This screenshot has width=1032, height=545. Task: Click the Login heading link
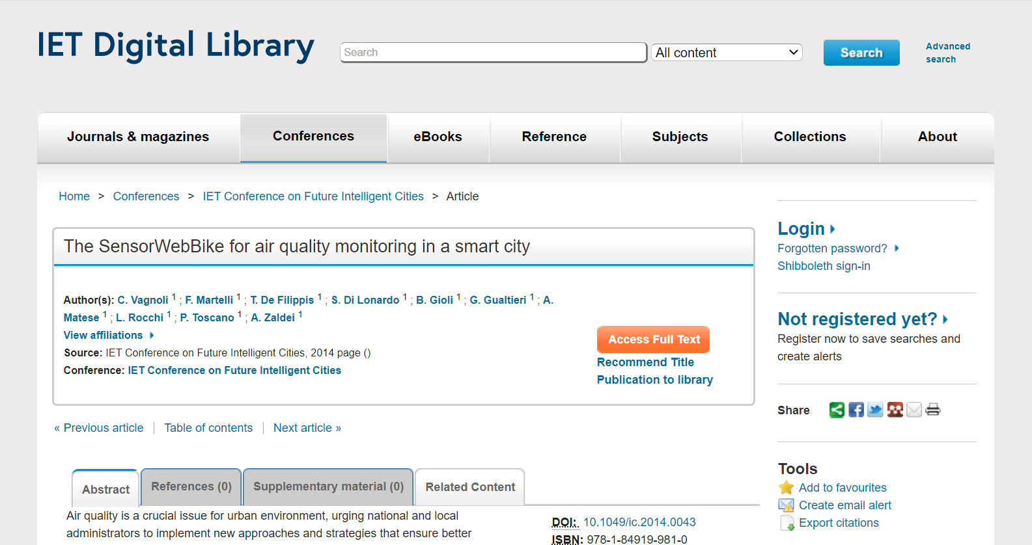(801, 229)
